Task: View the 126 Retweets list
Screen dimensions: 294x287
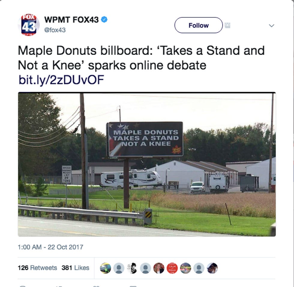Action: [x=37, y=268]
